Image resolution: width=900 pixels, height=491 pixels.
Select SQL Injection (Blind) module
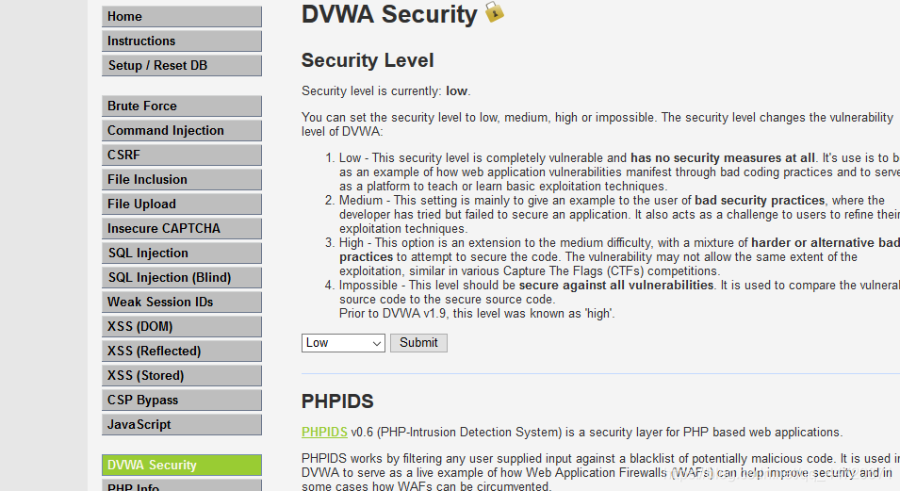[x=181, y=278]
